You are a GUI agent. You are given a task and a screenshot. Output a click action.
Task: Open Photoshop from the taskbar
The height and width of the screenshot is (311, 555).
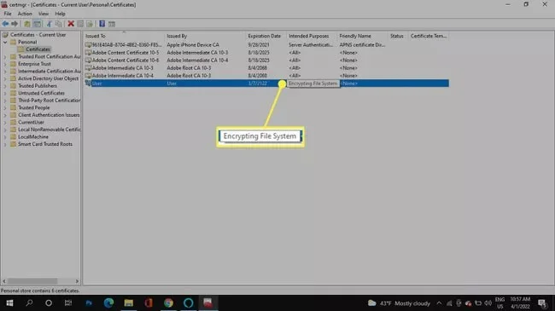pyautogui.click(x=89, y=303)
